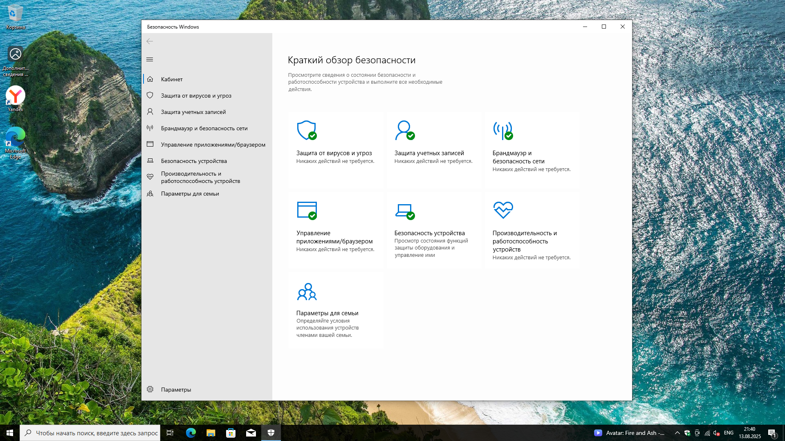Open the ENG language switcher in the taskbar
785x441 pixels.
[729, 433]
